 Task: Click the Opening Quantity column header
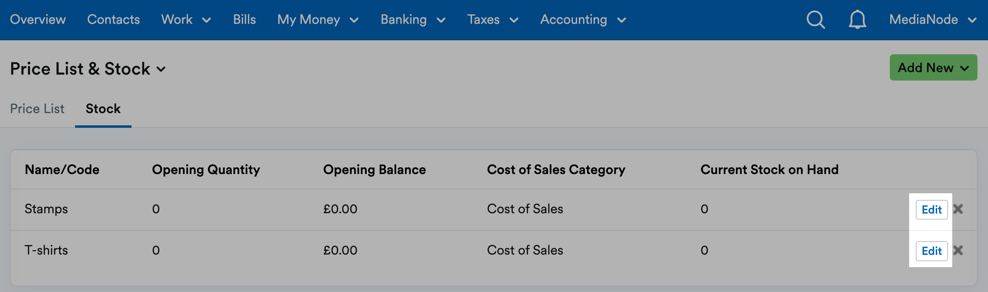pyautogui.click(x=206, y=169)
